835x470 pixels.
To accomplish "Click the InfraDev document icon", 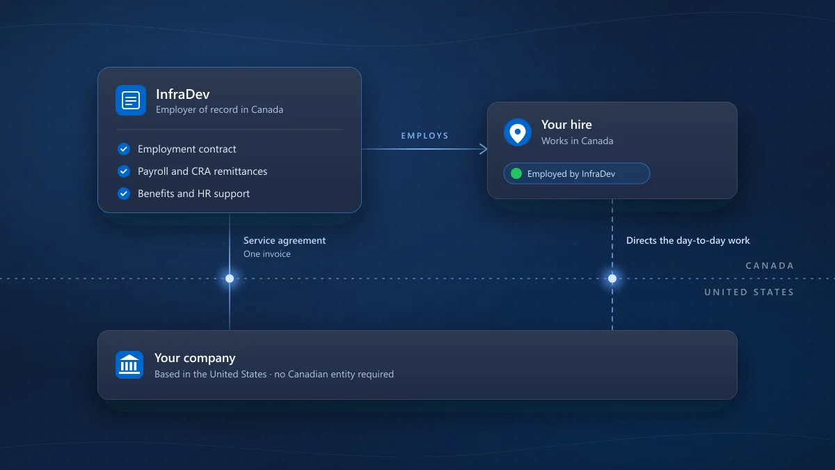I will 131,100.
